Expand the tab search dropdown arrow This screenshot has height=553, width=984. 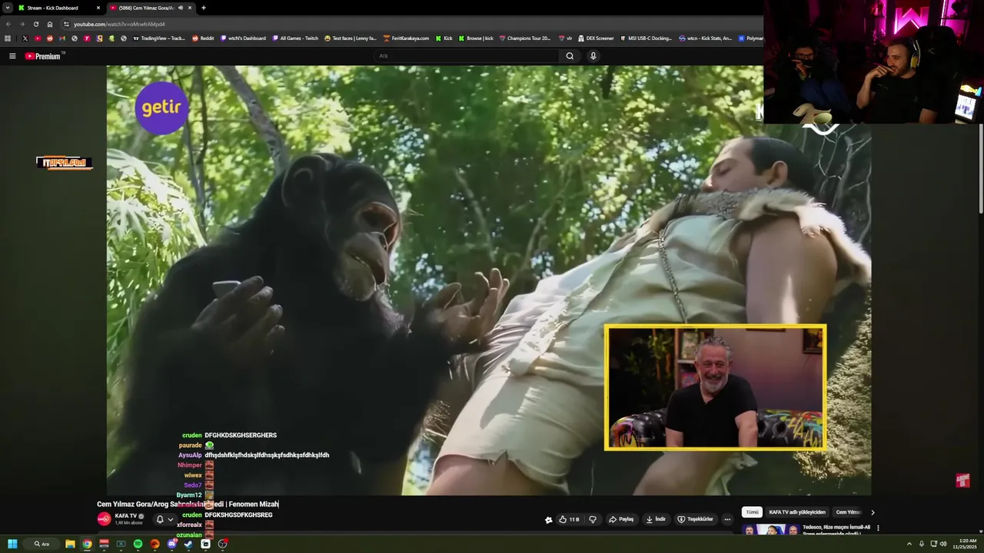pyautogui.click(x=7, y=8)
